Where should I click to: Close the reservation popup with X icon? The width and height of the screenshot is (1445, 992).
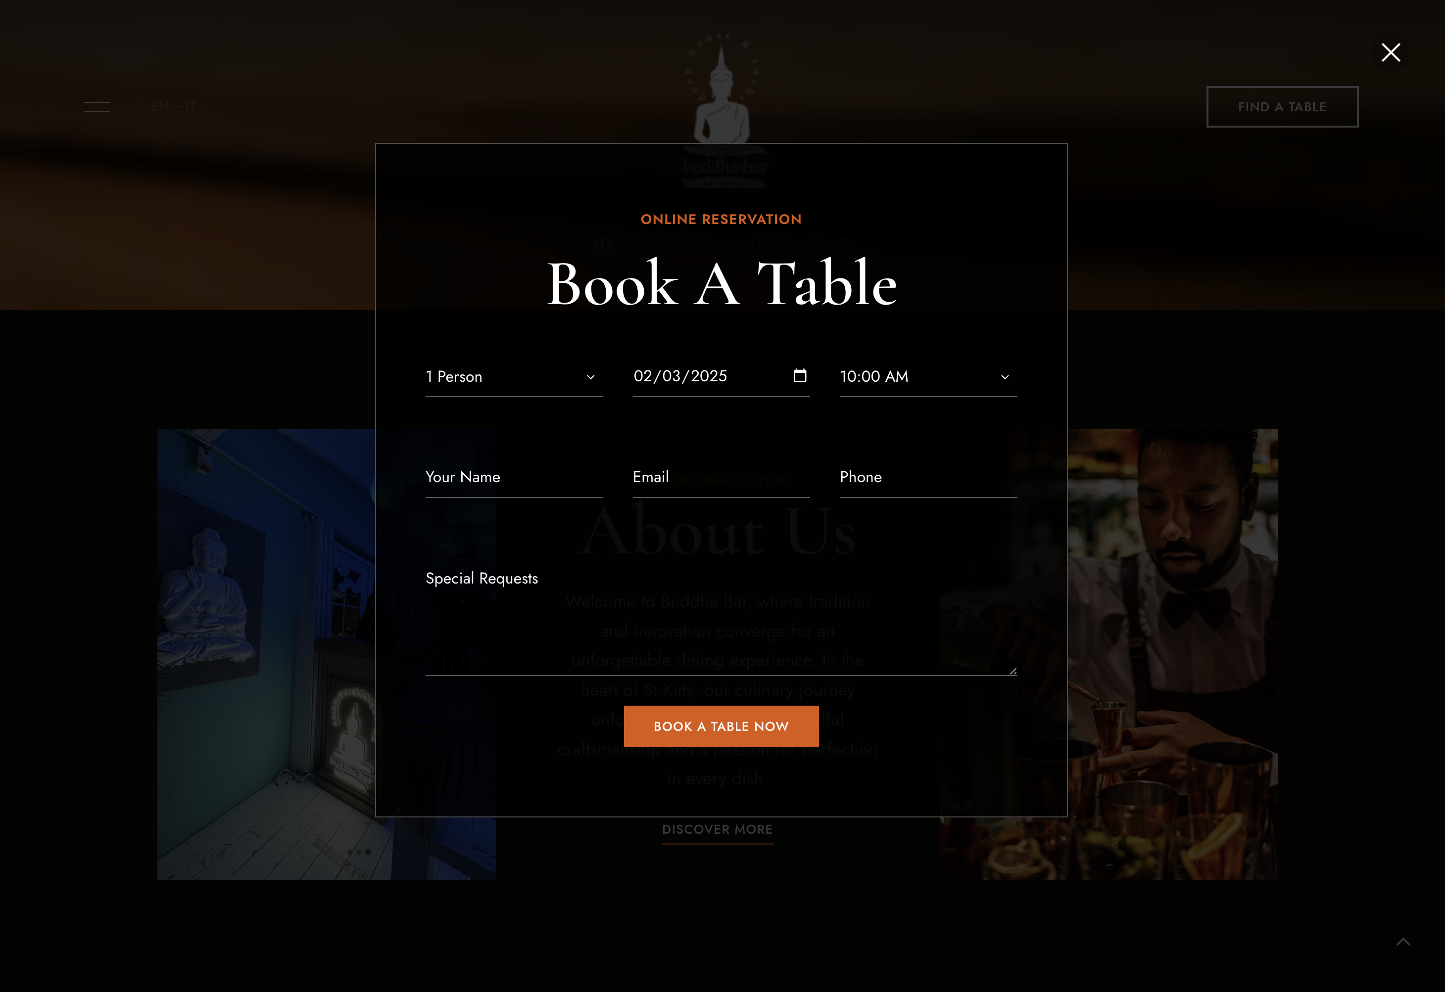[1390, 53]
